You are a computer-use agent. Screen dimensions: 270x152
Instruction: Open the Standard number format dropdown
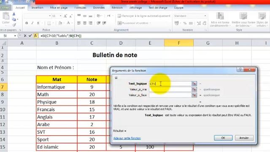(205, 16)
